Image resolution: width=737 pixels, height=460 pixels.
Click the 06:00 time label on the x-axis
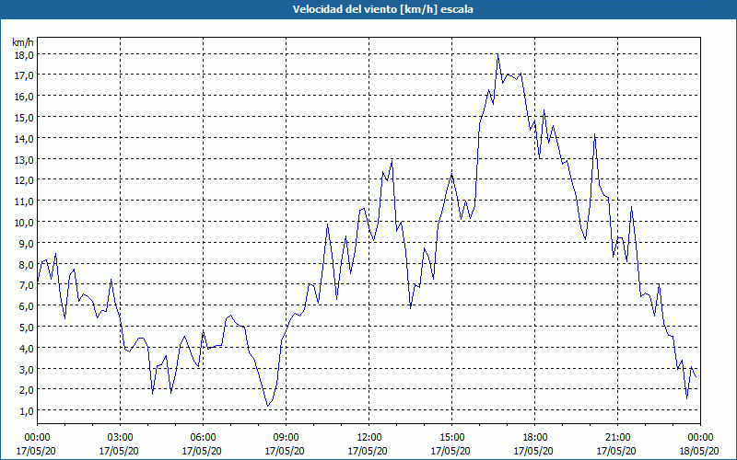pos(203,438)
